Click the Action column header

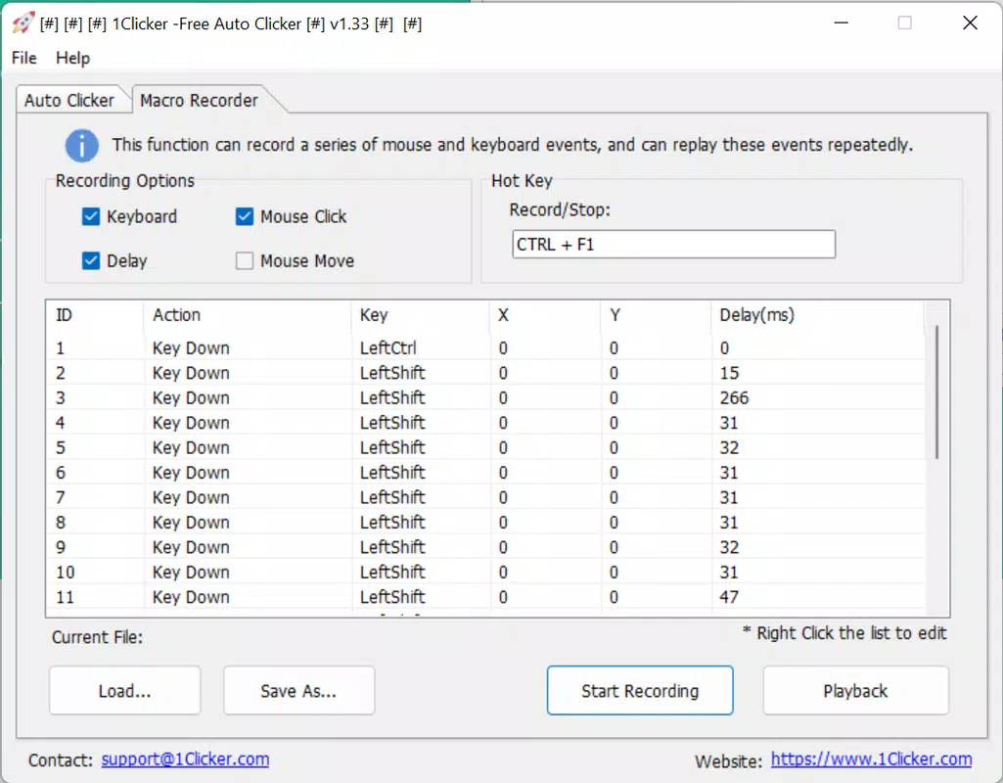[x=247, y=315]
